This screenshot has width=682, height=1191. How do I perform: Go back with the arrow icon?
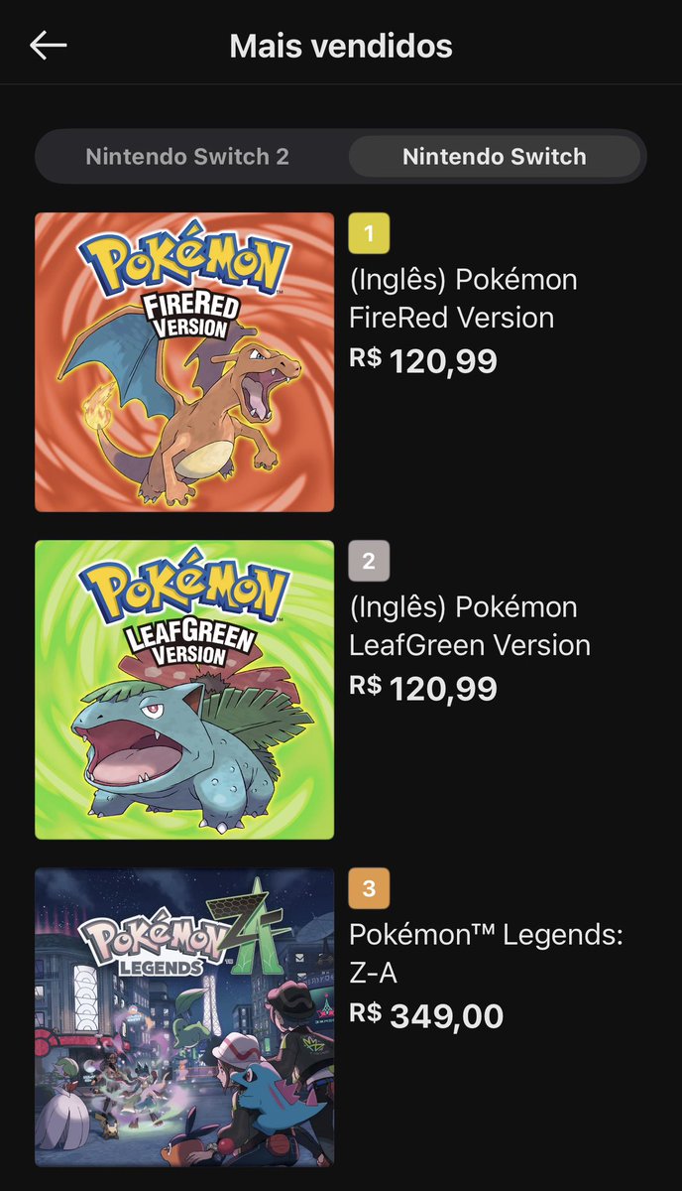(48, 45)
